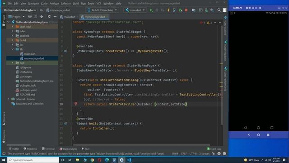289x163 pixels.
Task: Click the gutter override icon on line 7
Action: [x=65, y=51]
